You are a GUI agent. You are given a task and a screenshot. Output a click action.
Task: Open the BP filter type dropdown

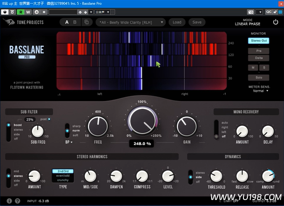click(69, 142)
